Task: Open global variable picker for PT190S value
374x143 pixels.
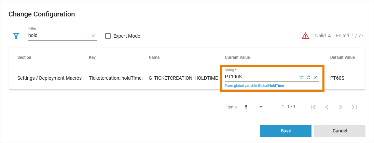Action: click(x=301, y=77)
